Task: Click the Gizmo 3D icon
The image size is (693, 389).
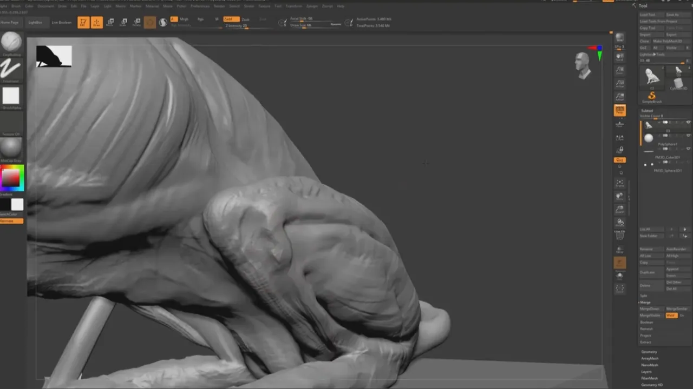Action: tap(150, 22)
